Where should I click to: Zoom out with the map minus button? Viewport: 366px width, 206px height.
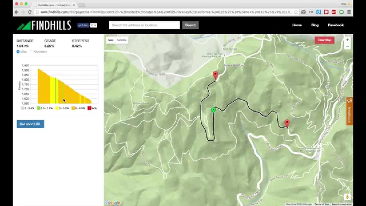347,46
